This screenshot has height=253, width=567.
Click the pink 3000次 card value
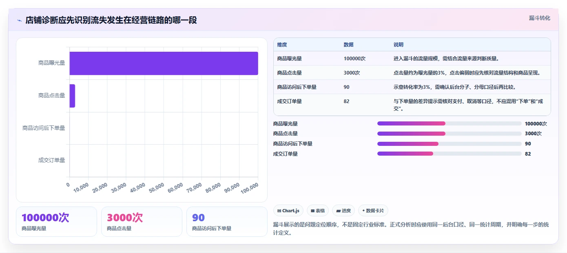click(x=125, y=218)
